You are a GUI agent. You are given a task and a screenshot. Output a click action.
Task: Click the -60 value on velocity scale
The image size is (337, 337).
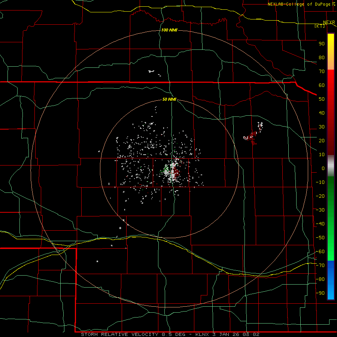coord(320,252)
